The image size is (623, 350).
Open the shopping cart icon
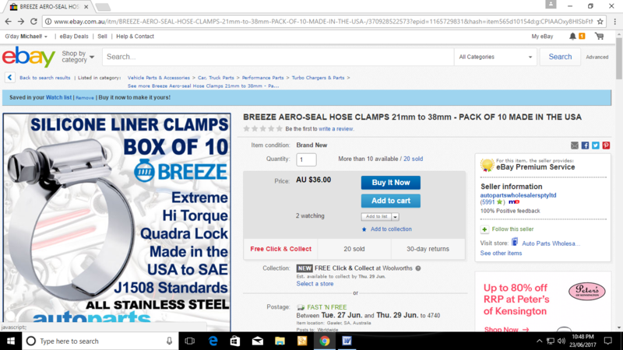(x=599, y=36)
